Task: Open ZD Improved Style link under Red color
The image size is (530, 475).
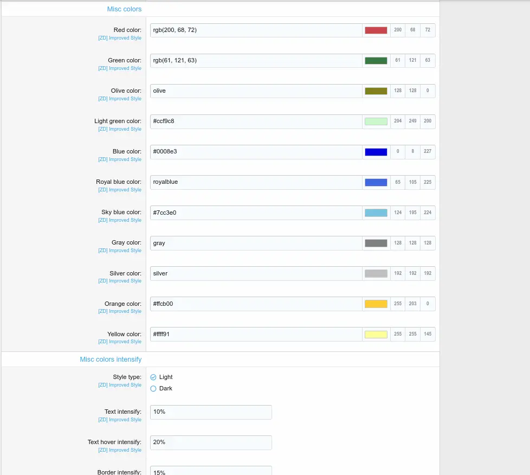Action: tap(120, 38)
